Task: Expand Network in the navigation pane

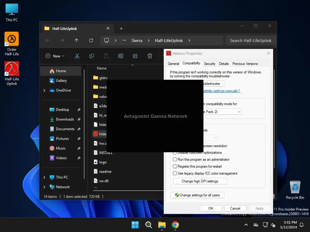Action: [x=44, y=187]
